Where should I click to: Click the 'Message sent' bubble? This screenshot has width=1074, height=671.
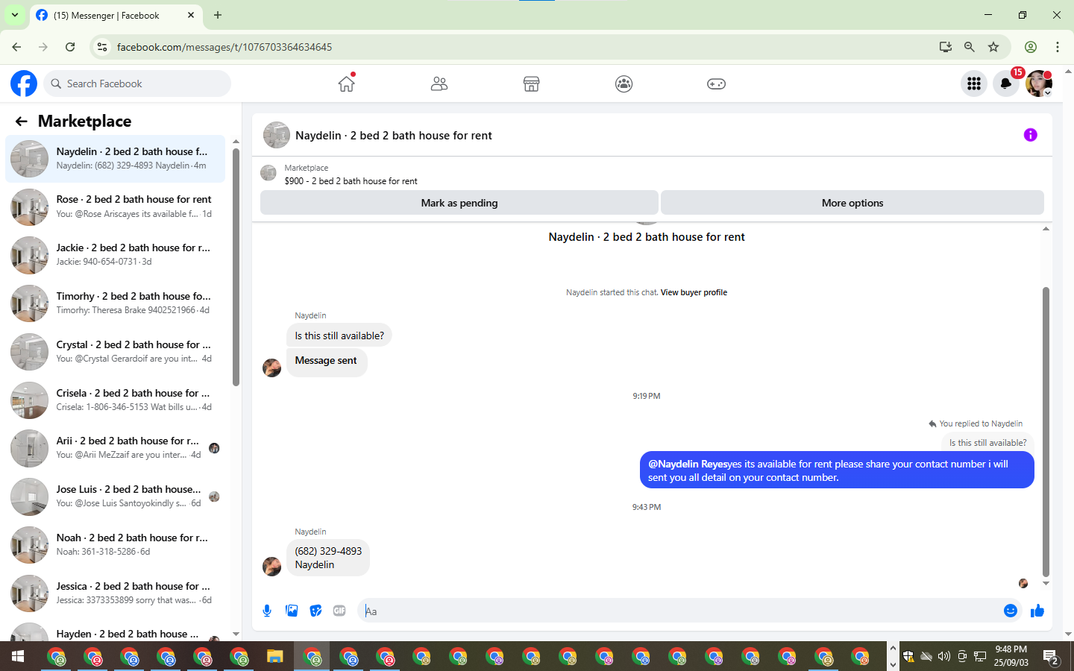tap(326, 361)
